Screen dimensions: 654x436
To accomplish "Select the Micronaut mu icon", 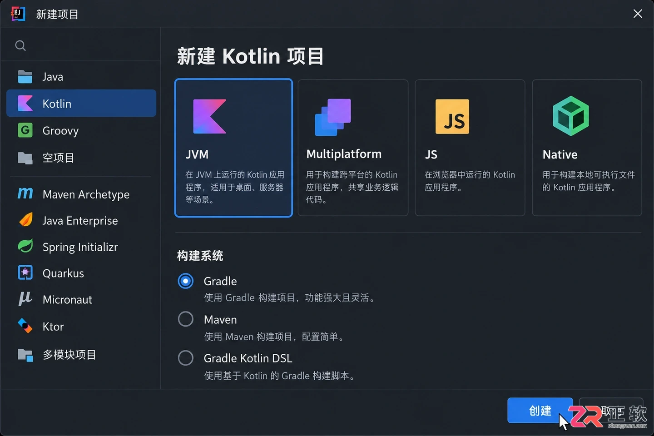I will 25,299.
